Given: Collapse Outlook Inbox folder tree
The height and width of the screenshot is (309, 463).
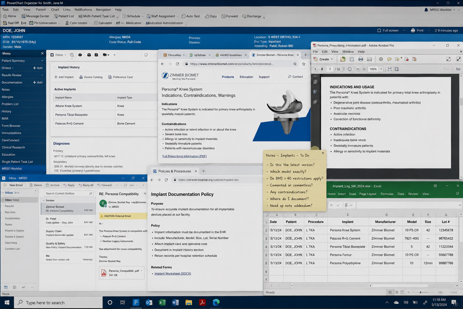Looking at the screenshot, I should pos(3,193).
